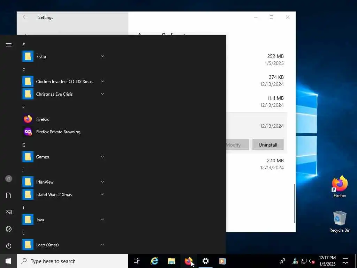
Task: Click the user tray icon beside People
Action: coord(295,261)
